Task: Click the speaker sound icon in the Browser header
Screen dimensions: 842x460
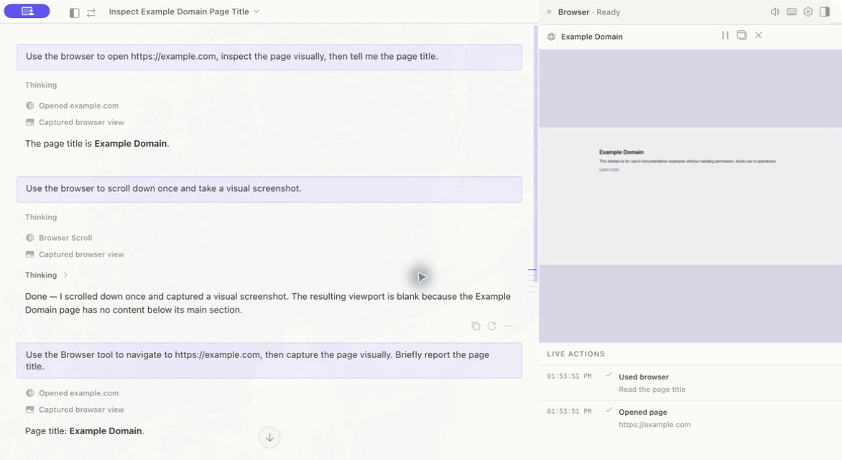Action: 775,11
